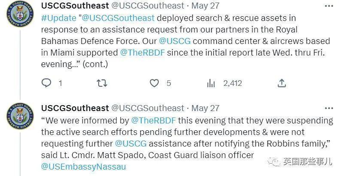View analytics icon showing 2,412 views
This screenshot has width=343, height=176.
point(211,83)
